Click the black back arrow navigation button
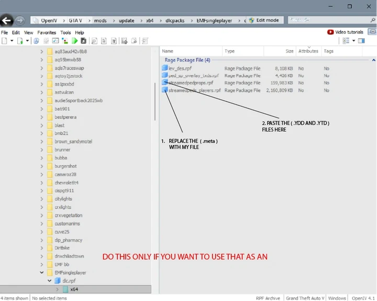The width and height of the screenshot is (377, 301). [x=6, y=20]
